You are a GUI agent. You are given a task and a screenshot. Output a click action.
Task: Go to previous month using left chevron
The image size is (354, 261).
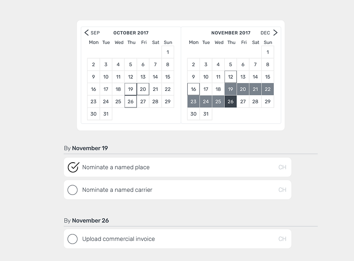[x=87, y=33]
